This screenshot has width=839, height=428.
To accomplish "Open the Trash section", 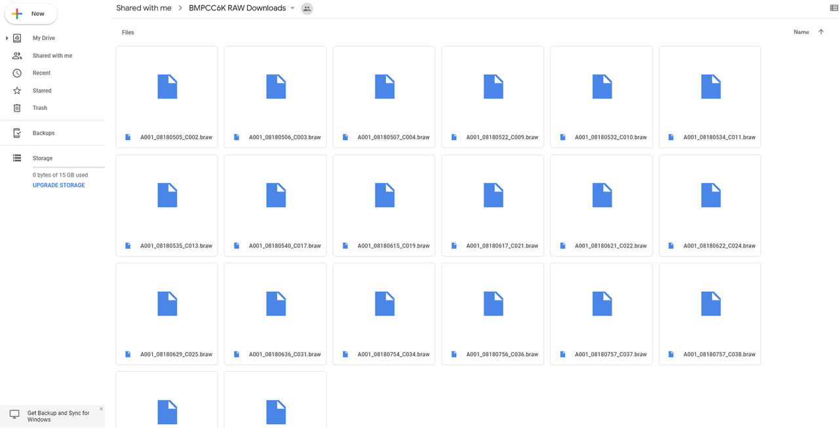I will (x=40, y=108).
